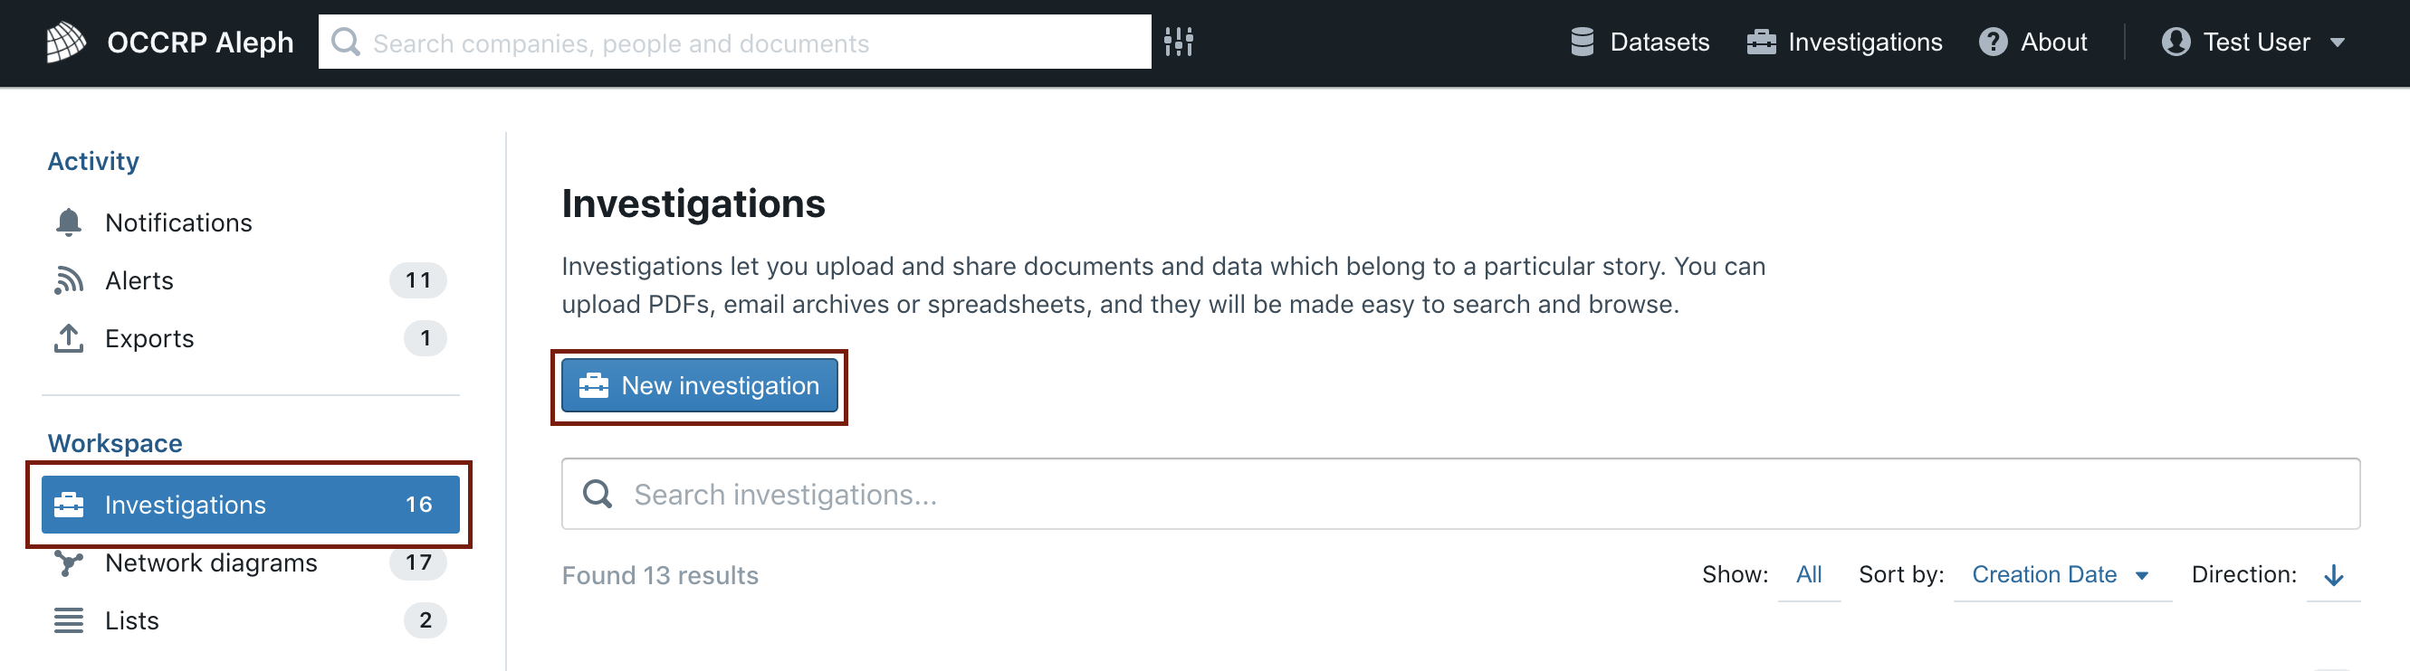2410x671 pixels.
Task: Click the top search companies field
Action: [x=734, y=43]
